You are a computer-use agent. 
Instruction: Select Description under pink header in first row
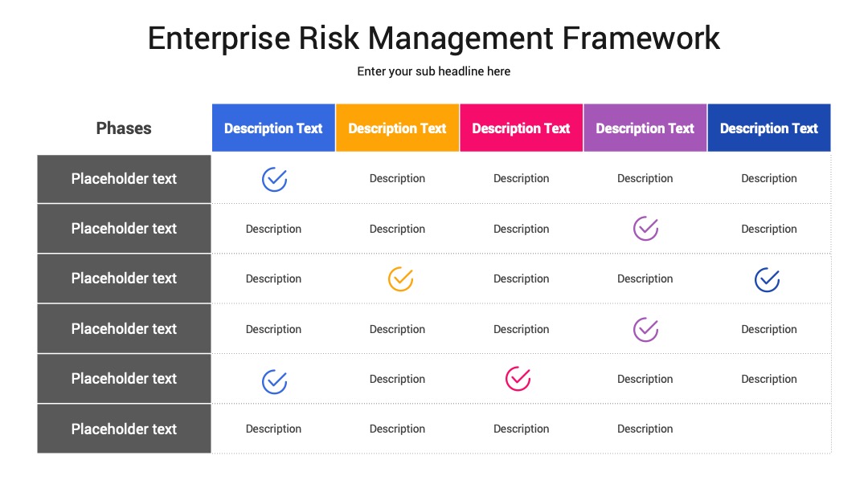pyautogui.click(x=521, y=178)
